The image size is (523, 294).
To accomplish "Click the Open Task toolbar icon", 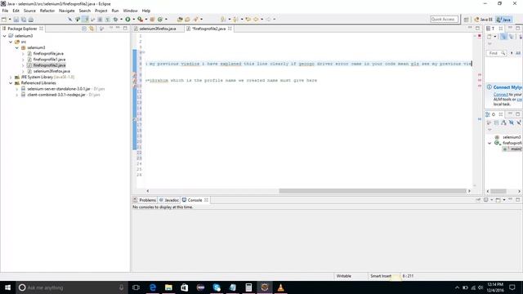I will 187,20.
